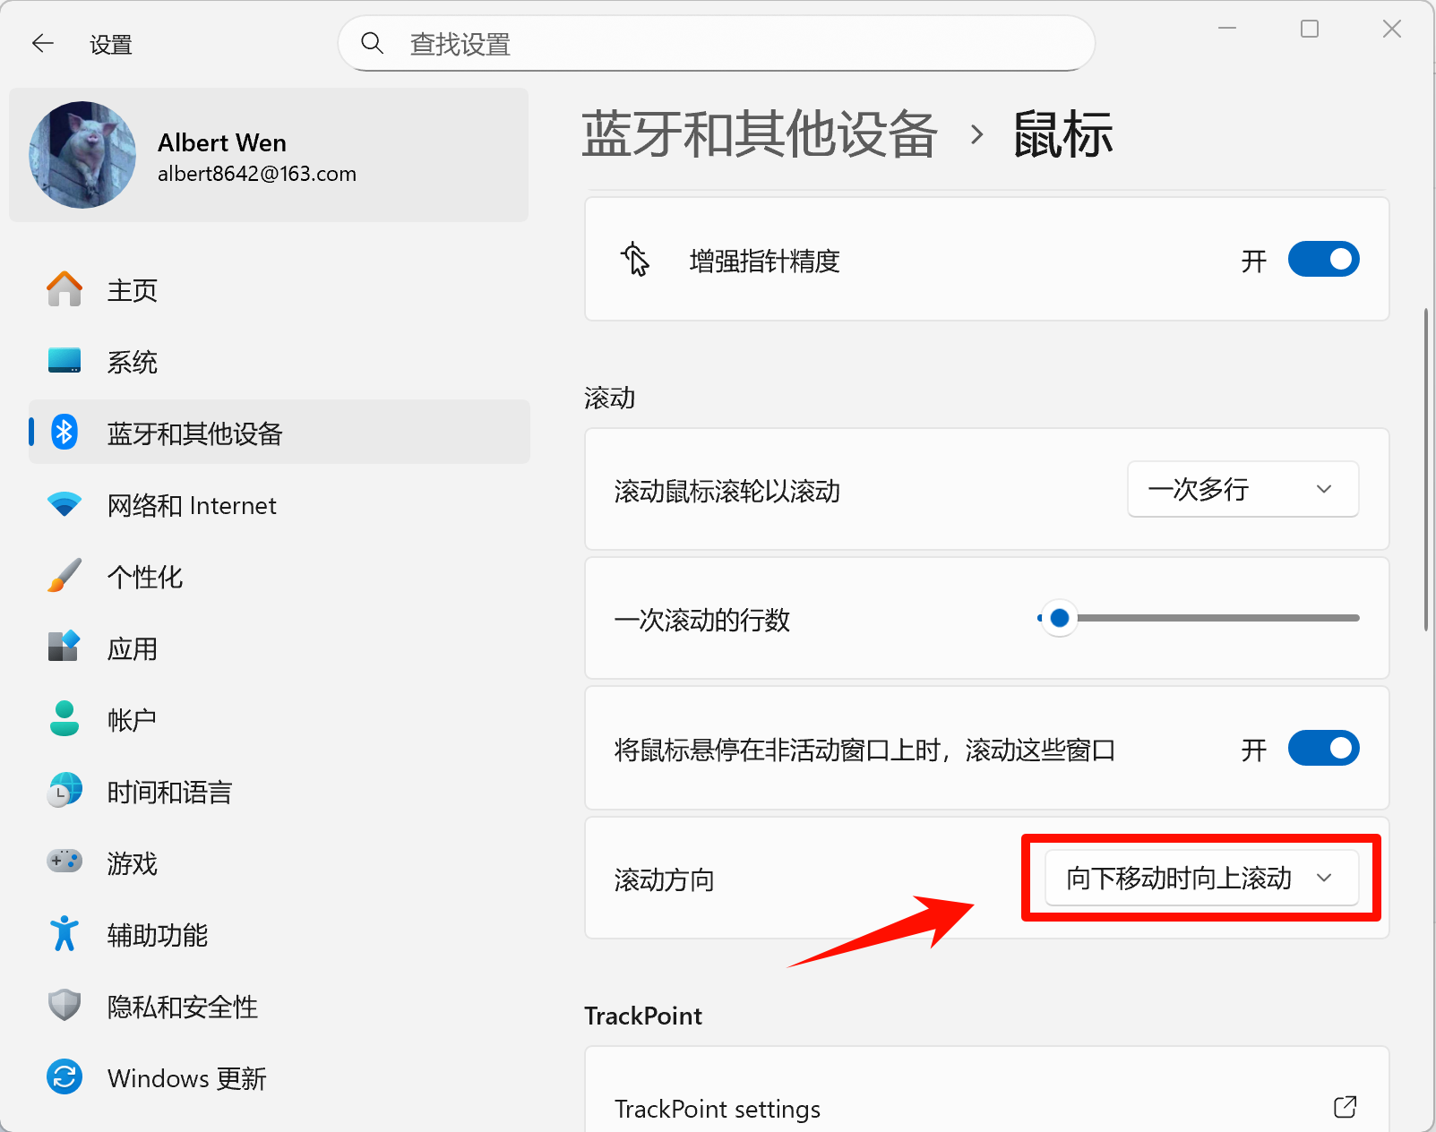Click the 一次滚动的行数 slider track
This screenshot has width=1436, height=1132.
coord(1217,618)
